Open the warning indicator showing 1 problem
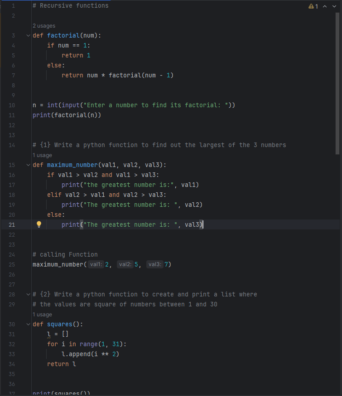 pyautogui.click(x=313, y=6)
